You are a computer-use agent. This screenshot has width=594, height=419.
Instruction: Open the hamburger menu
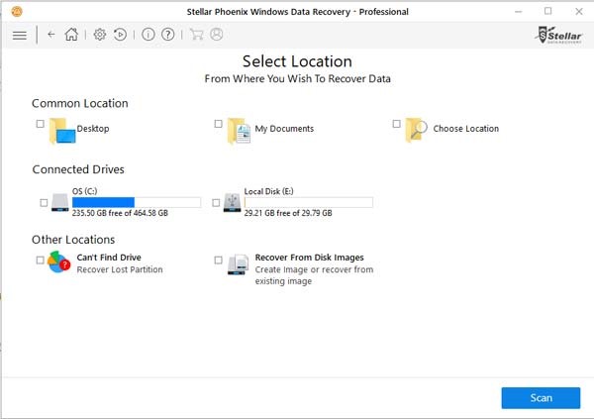tap(20, 36)
